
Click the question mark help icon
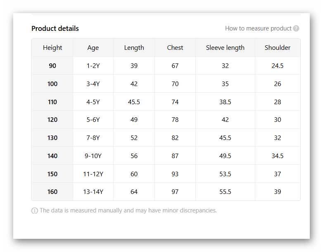point(296,28)
